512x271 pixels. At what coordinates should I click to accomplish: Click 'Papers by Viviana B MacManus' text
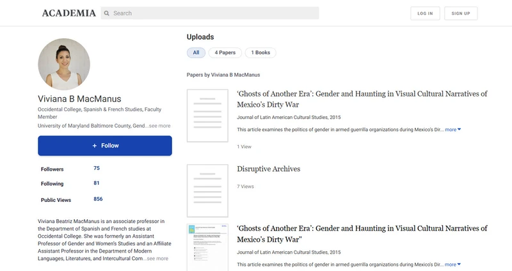pos(223,75)
